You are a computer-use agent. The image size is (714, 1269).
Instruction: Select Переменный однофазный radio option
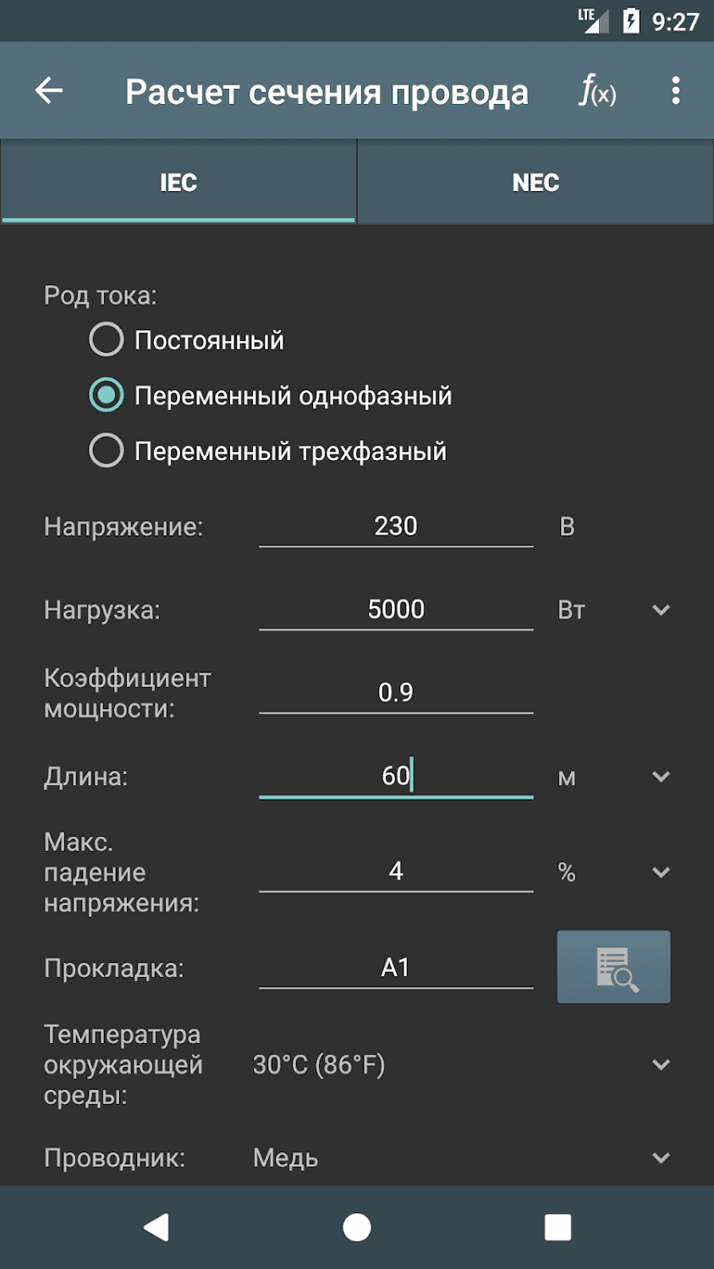[107, 395]
